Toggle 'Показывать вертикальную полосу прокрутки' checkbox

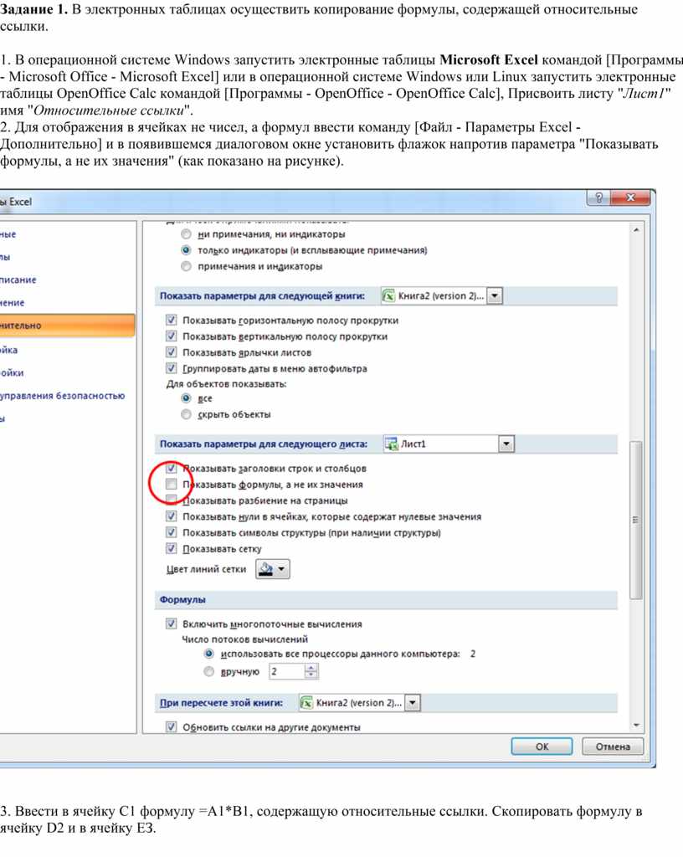pyautogui.click(x=171, y=336)
